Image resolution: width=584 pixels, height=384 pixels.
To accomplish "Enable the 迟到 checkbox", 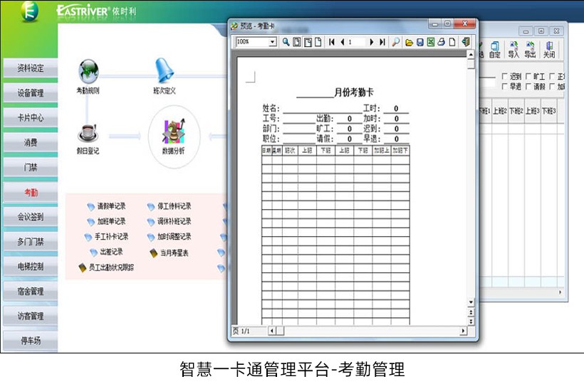I will point(505,76).
